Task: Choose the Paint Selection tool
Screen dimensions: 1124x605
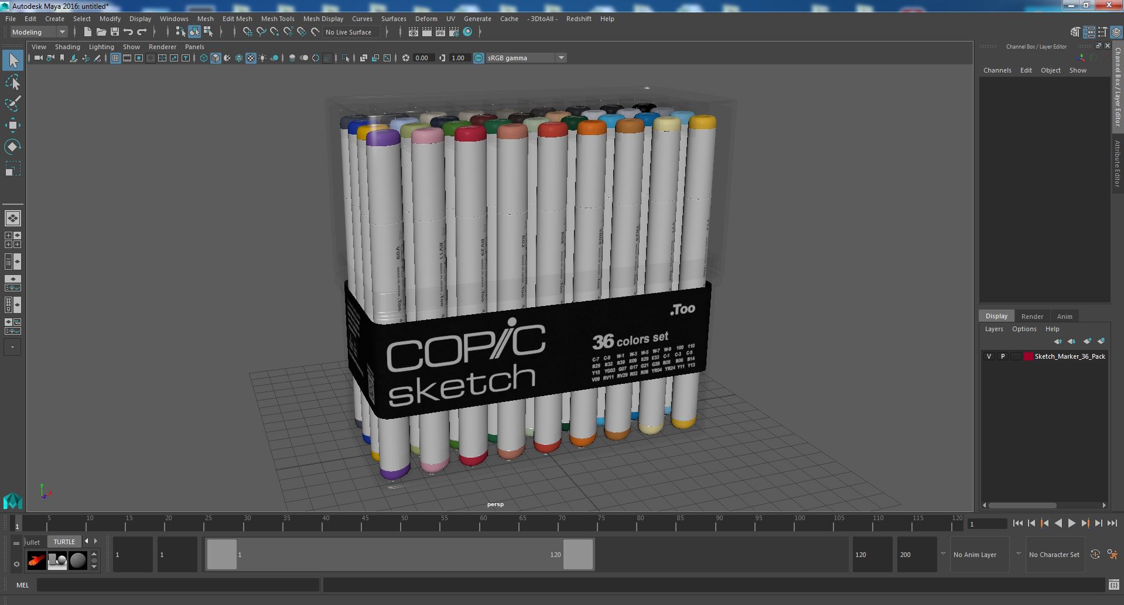Action: click(13, 104)
